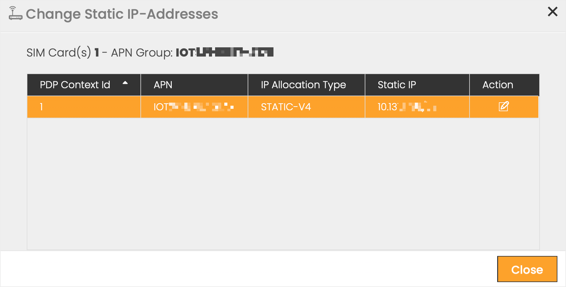This screenshot has width=566, height=287.
Task: Click the APN Group label text
Action: click(142, 53)
